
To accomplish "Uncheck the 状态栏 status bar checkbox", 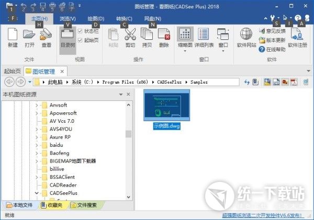I will click(80, 31).
